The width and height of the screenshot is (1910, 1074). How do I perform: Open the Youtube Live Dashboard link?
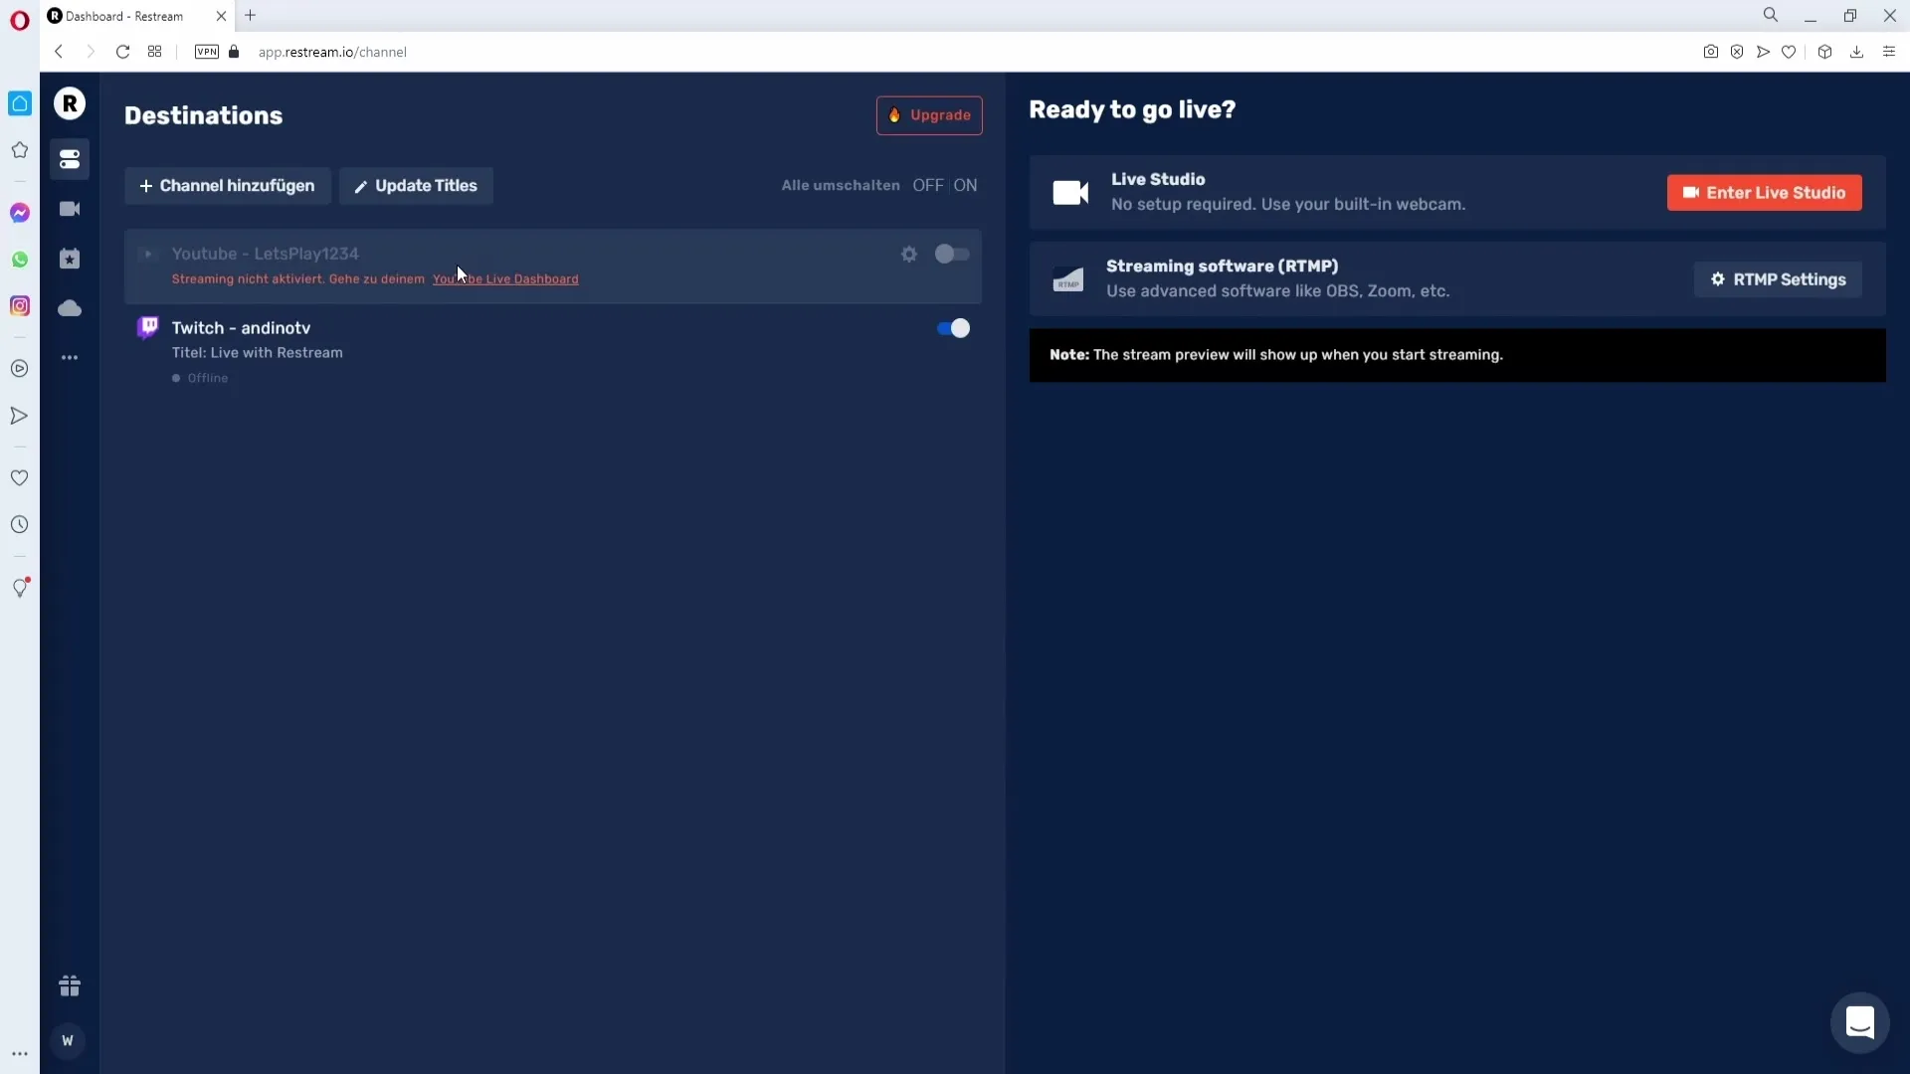tap(505, 279)
